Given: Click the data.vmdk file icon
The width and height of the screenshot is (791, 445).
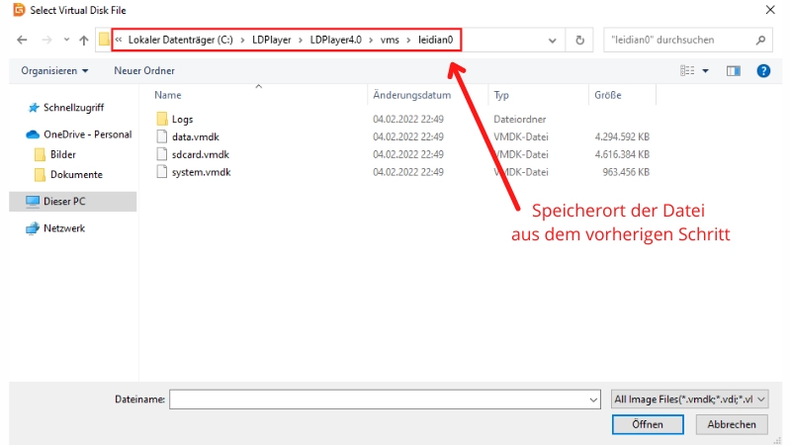Looking at the screenshot, I should click(x=162, y=136).
